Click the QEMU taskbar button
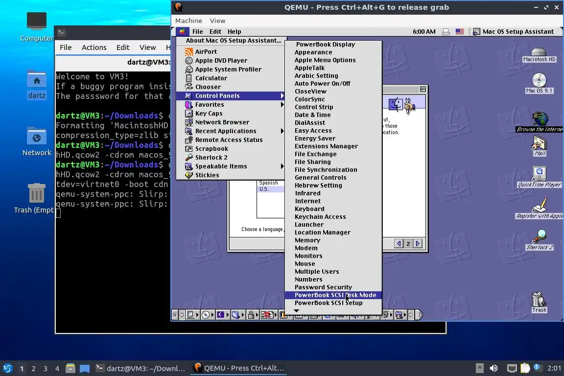This screenshot has height=376, width=564. coord(239,368)
